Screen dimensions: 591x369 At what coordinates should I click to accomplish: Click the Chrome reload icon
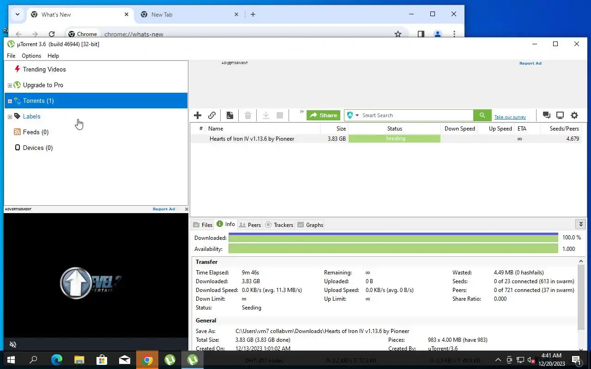tap(52, 34)
